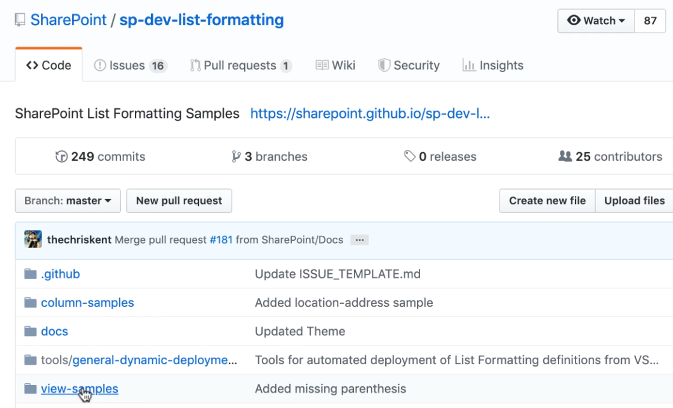Click the Security shield icon

pyautogui.click(x=383, y=65)
